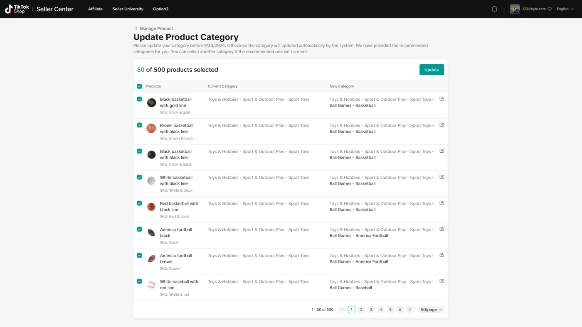Image resolution: width=582 pixels, height=327 pixels.
Task: Click the Update button
Action: pos(432,70)
